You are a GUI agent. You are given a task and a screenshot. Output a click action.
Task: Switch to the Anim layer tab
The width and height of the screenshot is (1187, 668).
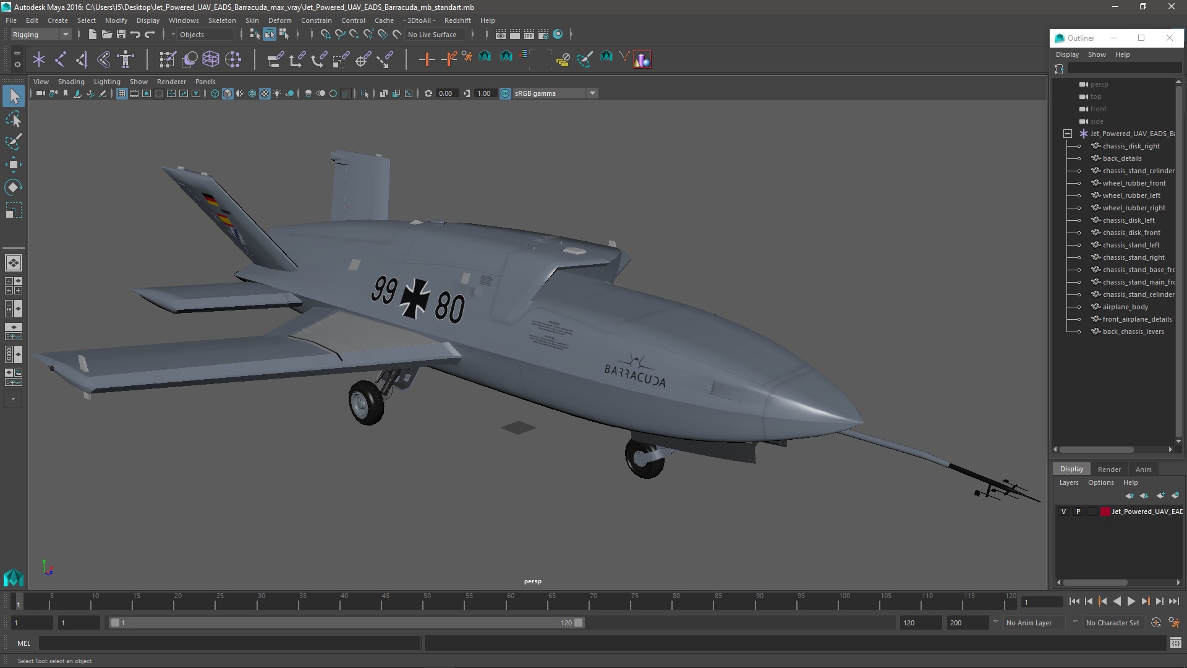pyautogui.click(x=1144, y=469)
